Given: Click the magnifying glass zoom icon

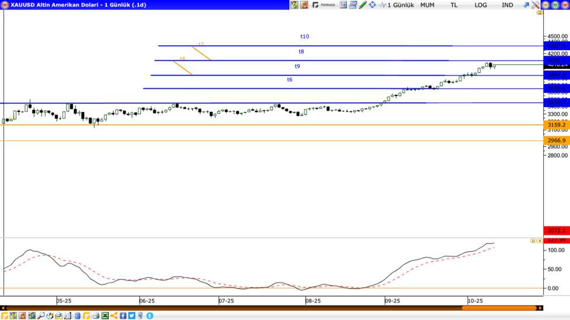Looking at the screenshot, I should point(41,316).
